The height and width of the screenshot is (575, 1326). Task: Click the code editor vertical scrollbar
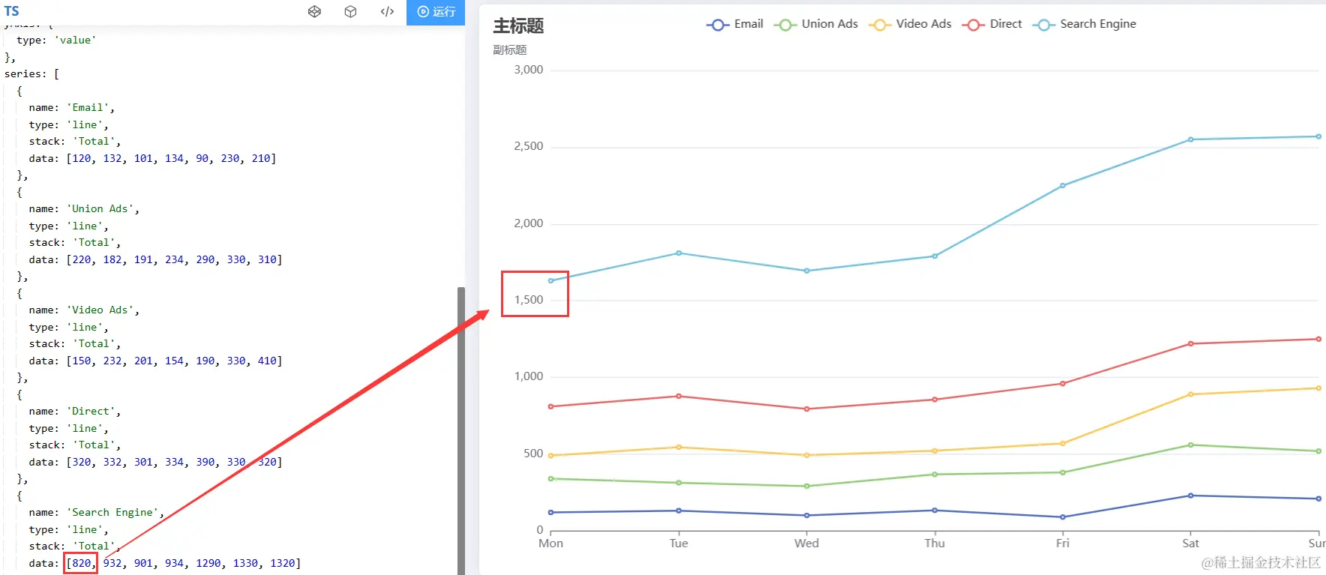coord(461,430)
